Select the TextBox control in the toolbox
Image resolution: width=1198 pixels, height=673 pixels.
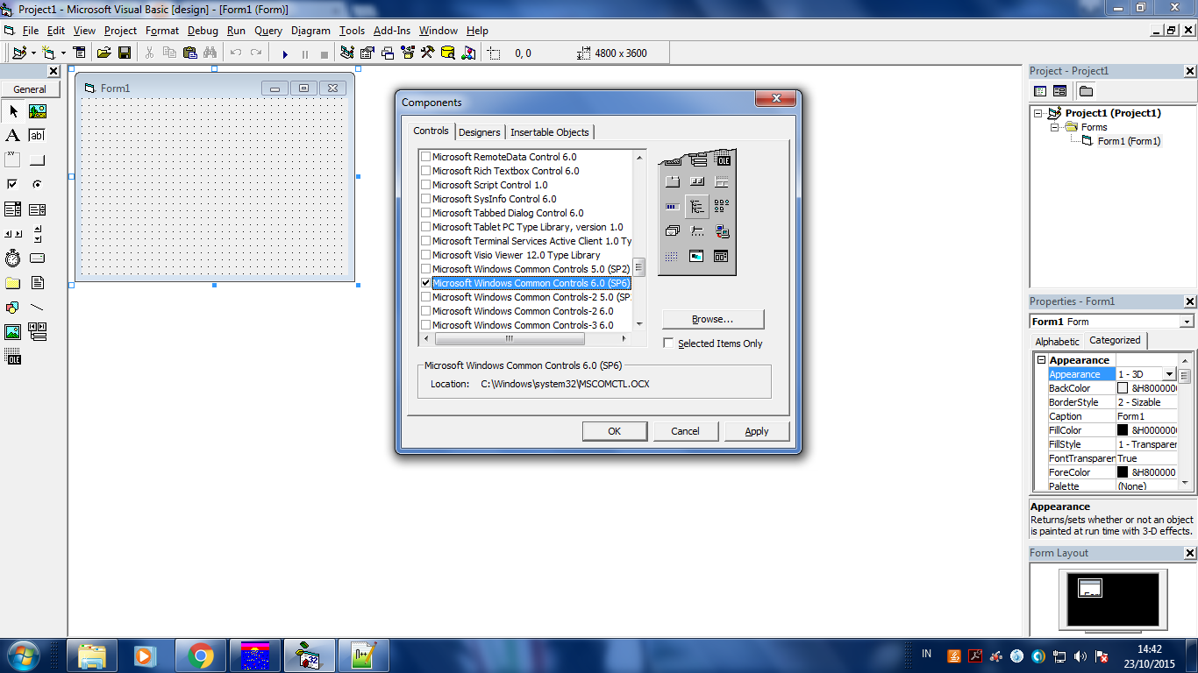36,135
